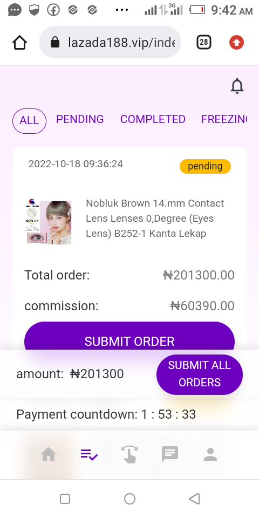The image size is (259, 518).
Task: Open the browser tab switcher showing 28
Action: pos(204,42)
